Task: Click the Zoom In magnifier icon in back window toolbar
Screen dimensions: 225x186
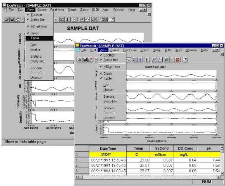Action: coord(94,19)
